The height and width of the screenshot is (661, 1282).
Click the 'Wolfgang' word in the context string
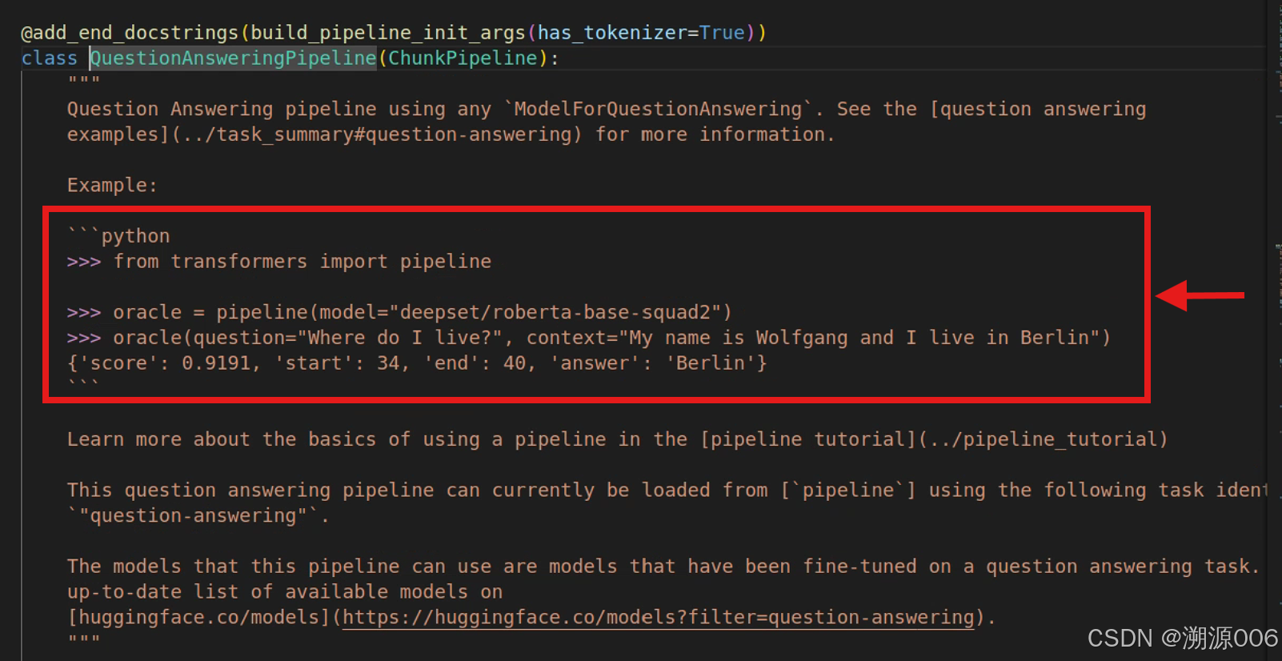pyautogui.click(x=802, y=338)
